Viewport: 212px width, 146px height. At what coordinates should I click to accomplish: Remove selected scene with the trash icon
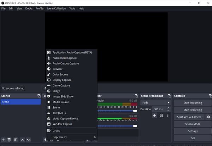tap(9, 140)
